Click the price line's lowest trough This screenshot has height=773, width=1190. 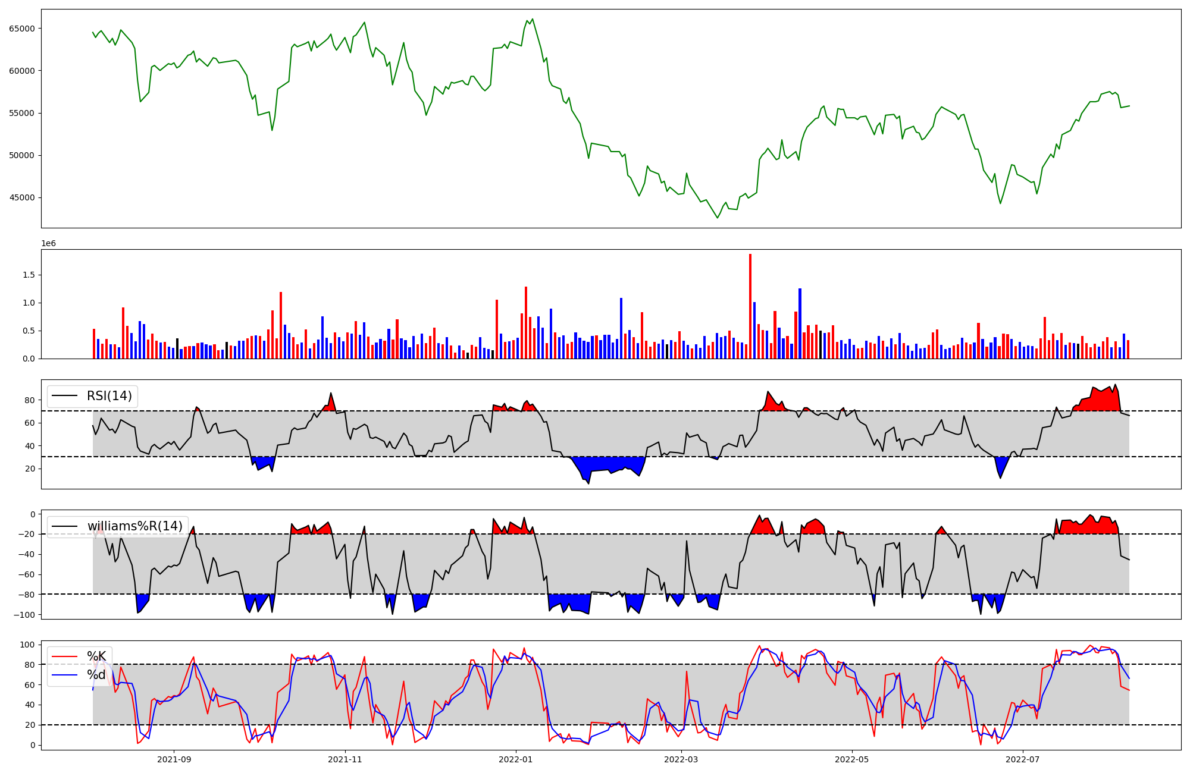(x=717, y=218)
